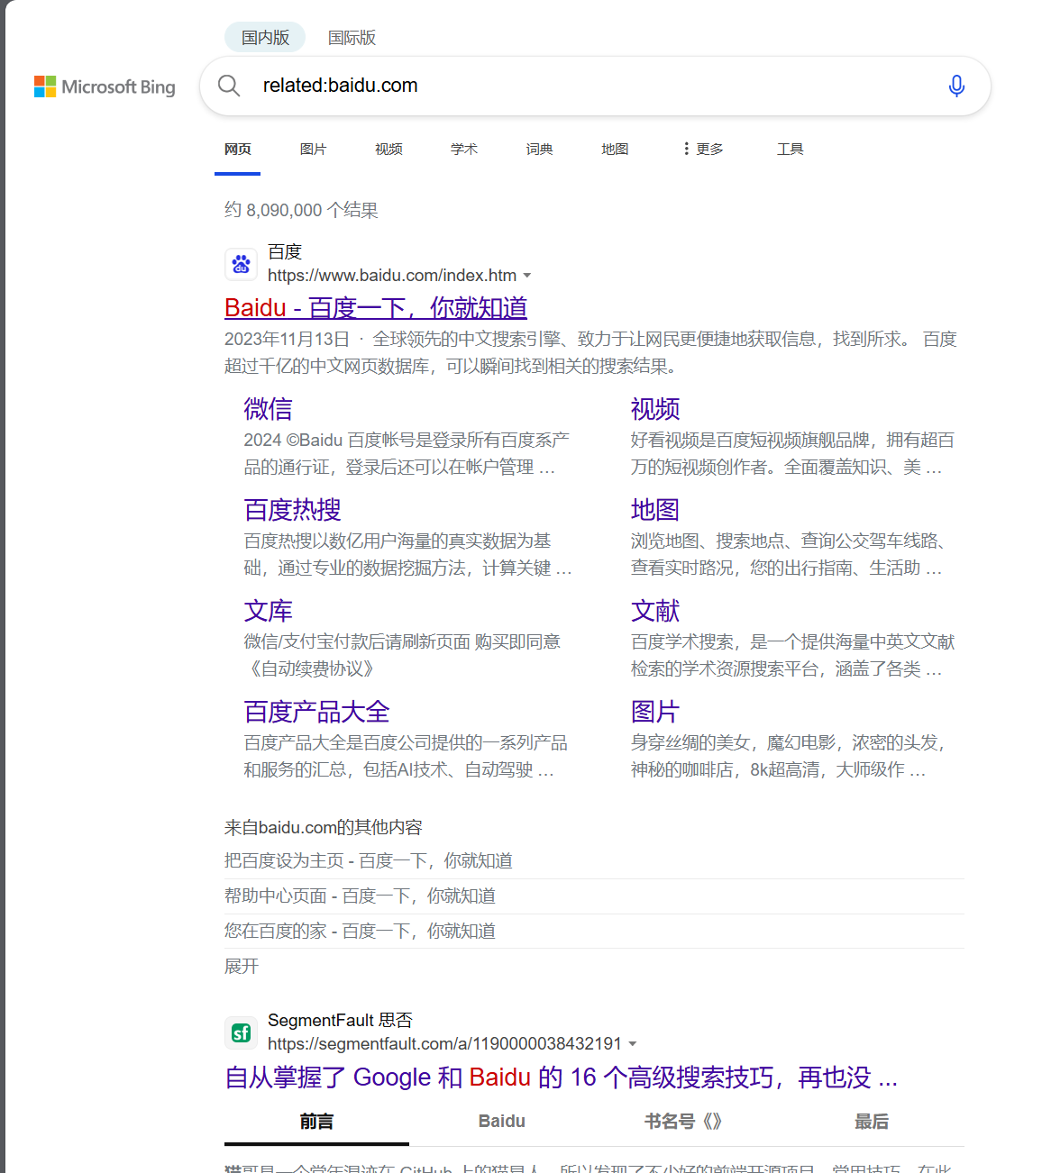The width and height of the screenshot is (1042, 1173).
Task: Open the 更多 dropdown menu
Action: pos(708,148)
